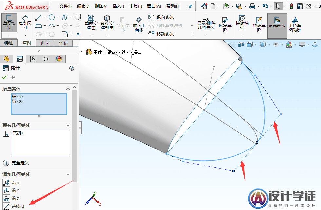The height and width of the screenshot is (210, 321).
Task: Select the spline sketch tool
Action: (65, 17)
